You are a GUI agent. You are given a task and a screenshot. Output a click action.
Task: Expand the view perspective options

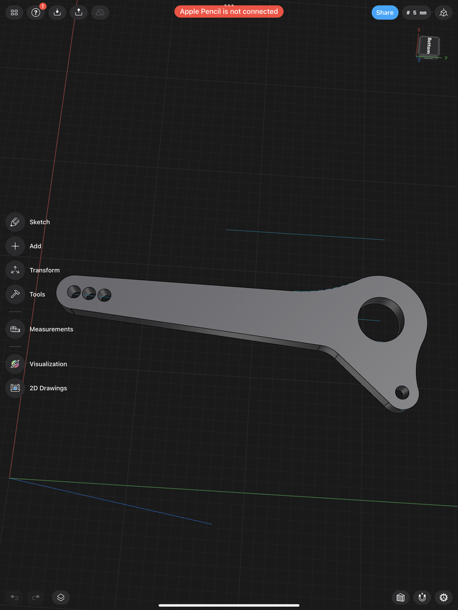click(x=443, y=12)
